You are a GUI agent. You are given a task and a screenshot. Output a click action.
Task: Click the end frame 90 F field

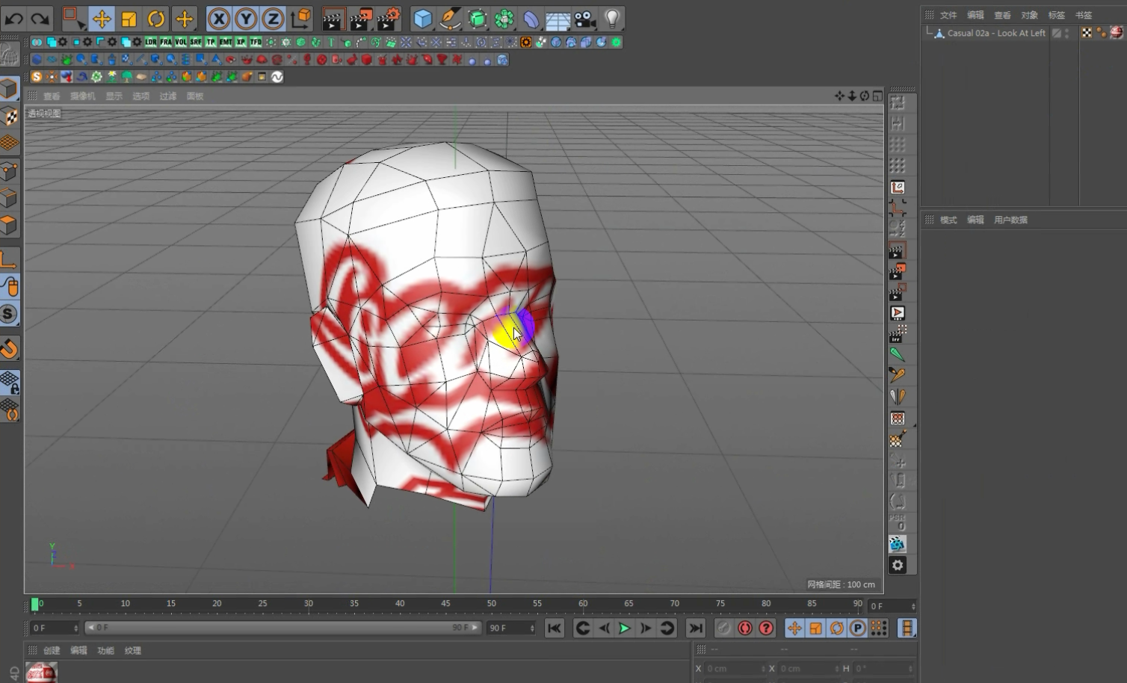pos(511,628)
